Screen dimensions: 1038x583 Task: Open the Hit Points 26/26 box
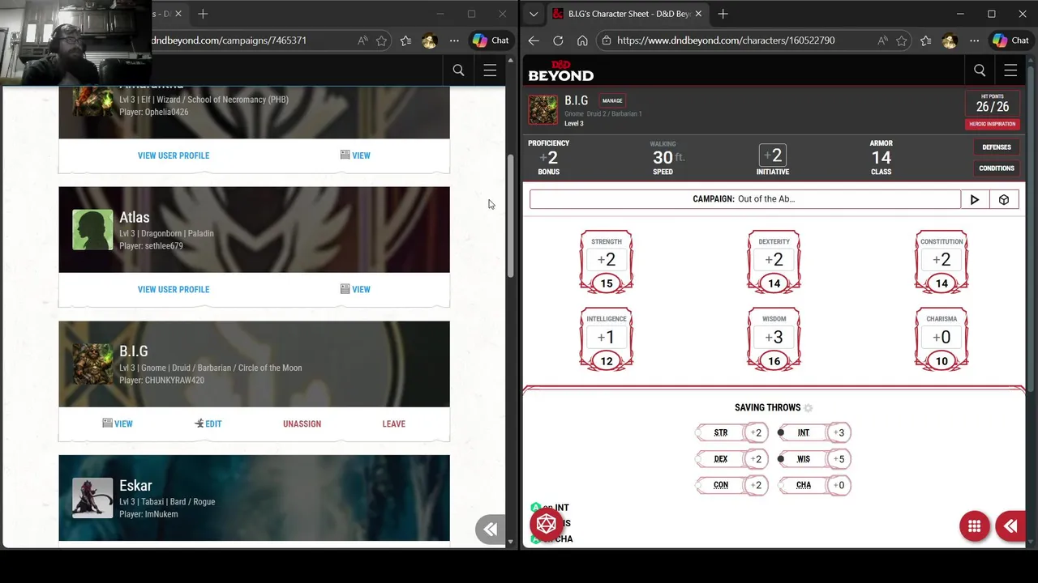click(x=993, y=104)
